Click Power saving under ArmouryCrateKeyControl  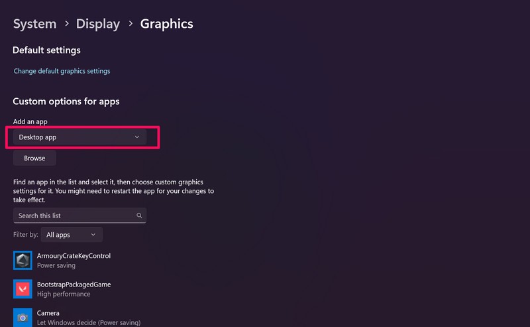point(56,265)
